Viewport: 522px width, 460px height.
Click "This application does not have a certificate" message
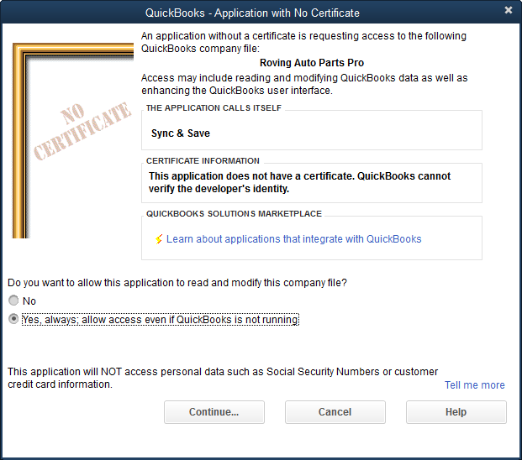tap(299, 182)
